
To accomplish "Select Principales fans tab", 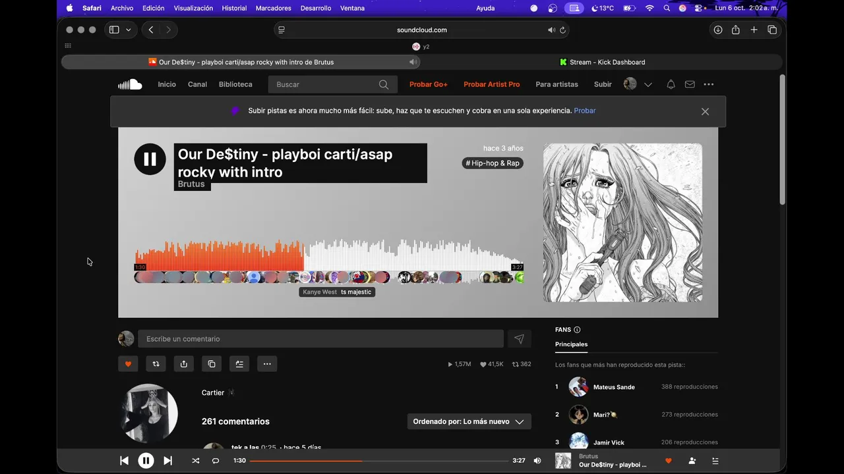I will (x=571, y=344).
